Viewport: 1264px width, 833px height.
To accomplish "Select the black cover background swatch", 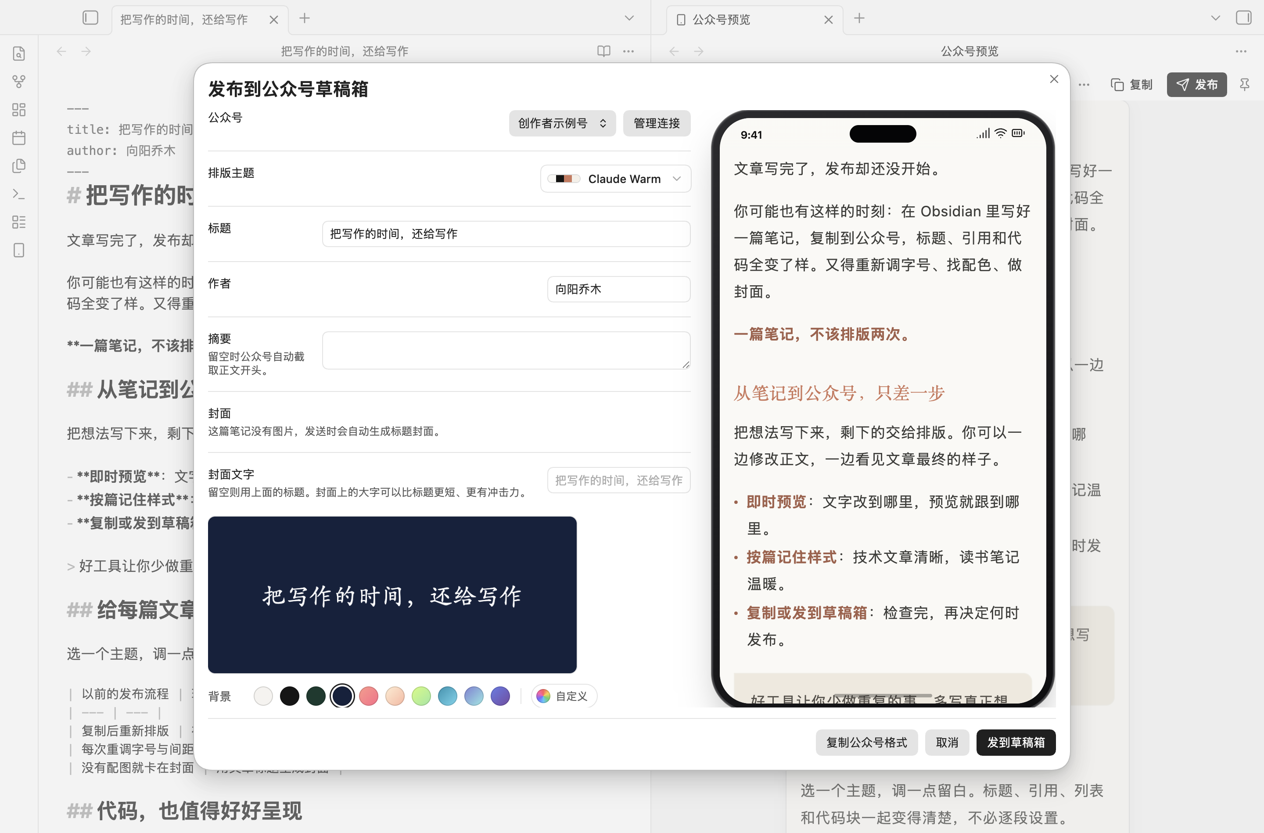I will 289,696.
